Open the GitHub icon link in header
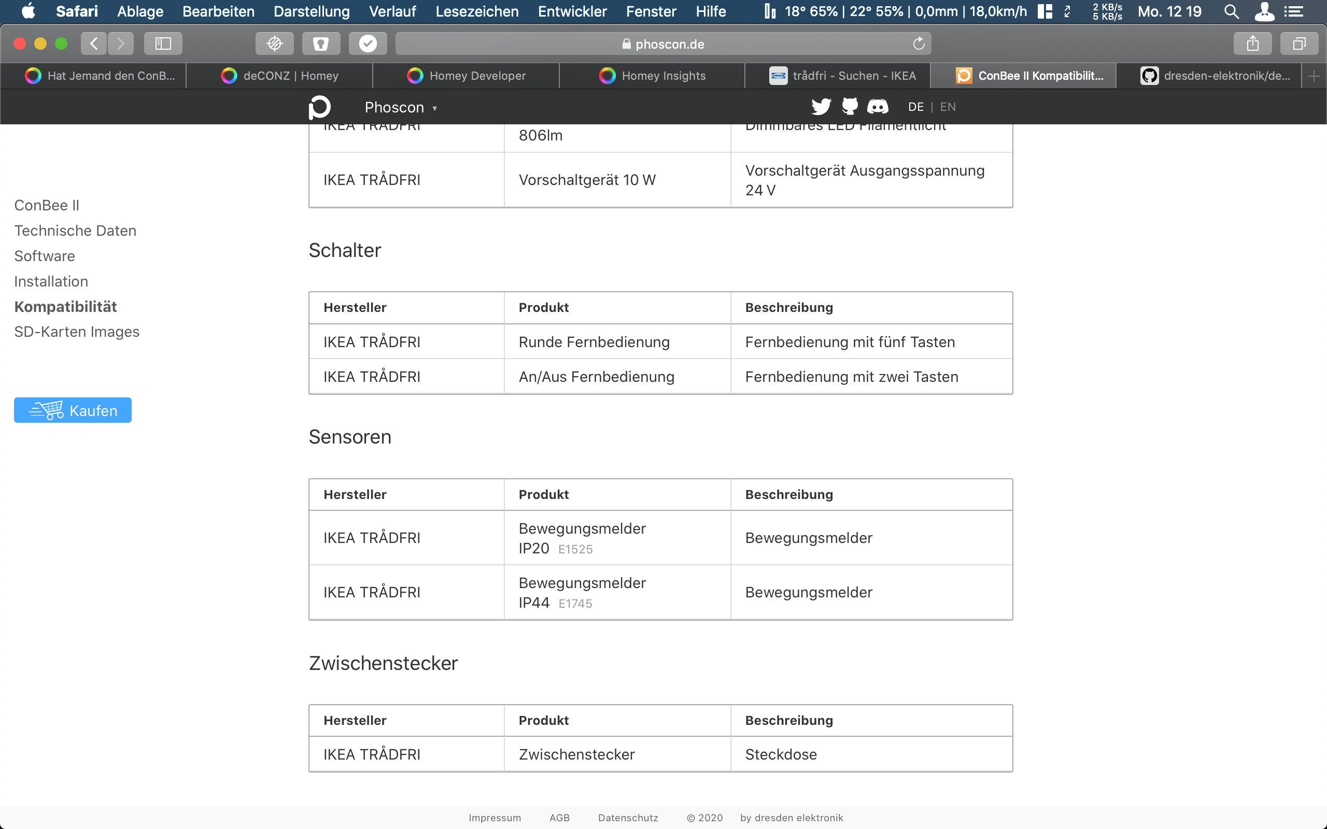 tap(850, 106)
